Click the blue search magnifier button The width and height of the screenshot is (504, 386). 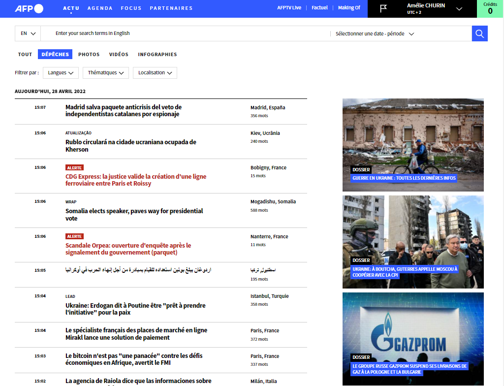point(479,33)
